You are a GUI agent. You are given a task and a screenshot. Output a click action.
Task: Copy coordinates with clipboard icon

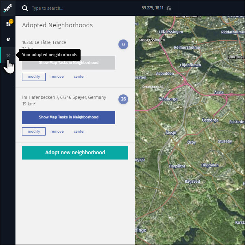(169, 8)
